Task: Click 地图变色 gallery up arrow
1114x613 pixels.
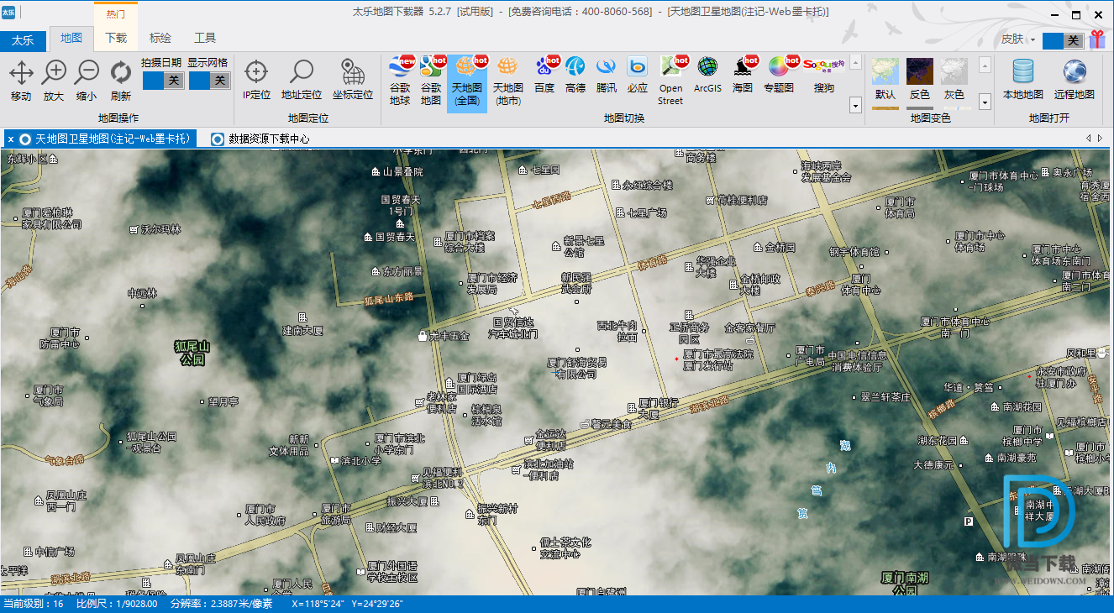Action: click(x=985, y=65)
